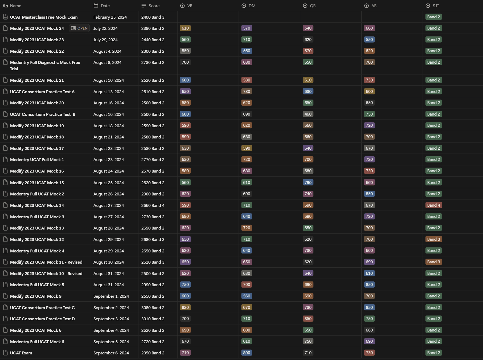Open the Score column header menu
Screen dimensions: 483x360
click(158, 6)
